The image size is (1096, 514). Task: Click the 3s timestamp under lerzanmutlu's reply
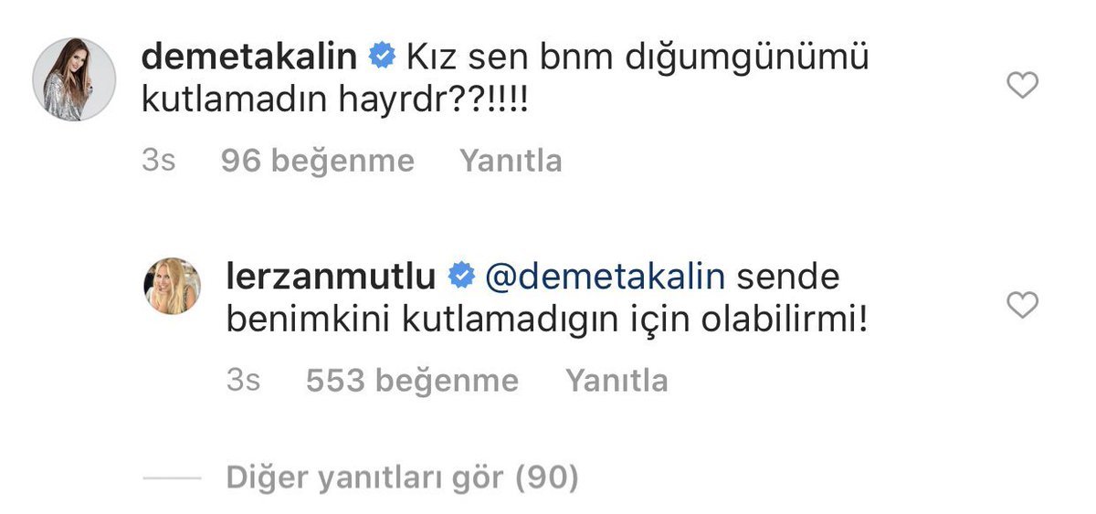point(243,381)
